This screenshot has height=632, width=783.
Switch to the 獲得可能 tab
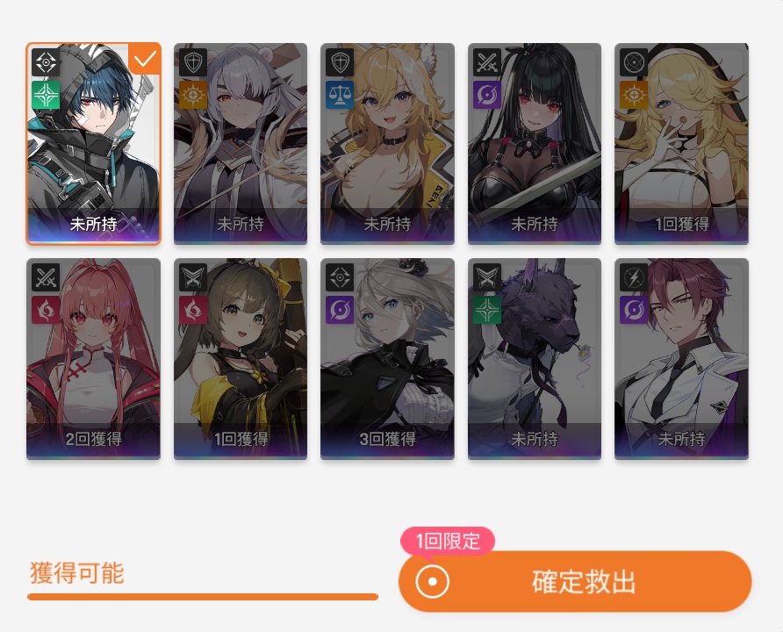[x=77, y=572]
